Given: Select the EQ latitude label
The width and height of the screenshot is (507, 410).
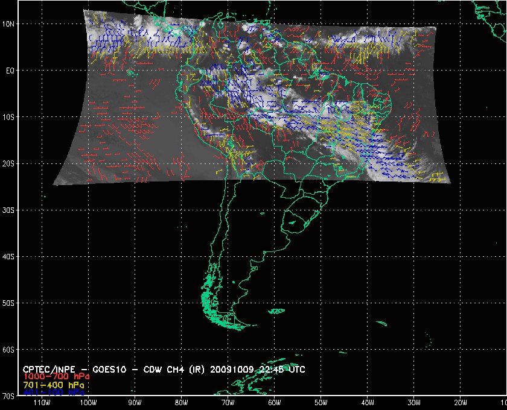Looking at the screenshot, I should 10,70.
